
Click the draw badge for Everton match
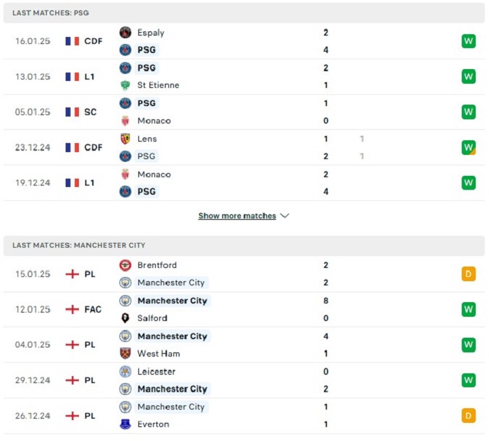pyautogui.click(x=469, y=415)
